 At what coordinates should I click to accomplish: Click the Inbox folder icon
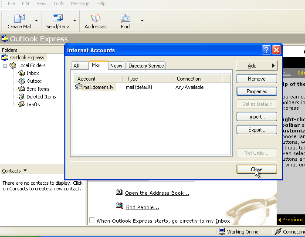tap(21, 73)
